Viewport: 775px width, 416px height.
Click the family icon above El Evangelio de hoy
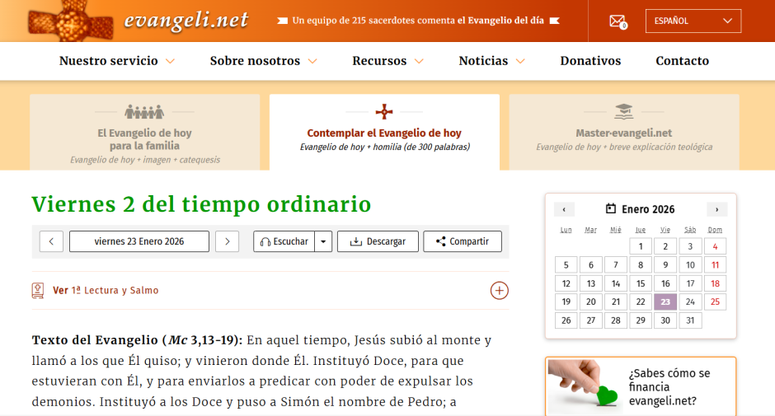(144, 112)
